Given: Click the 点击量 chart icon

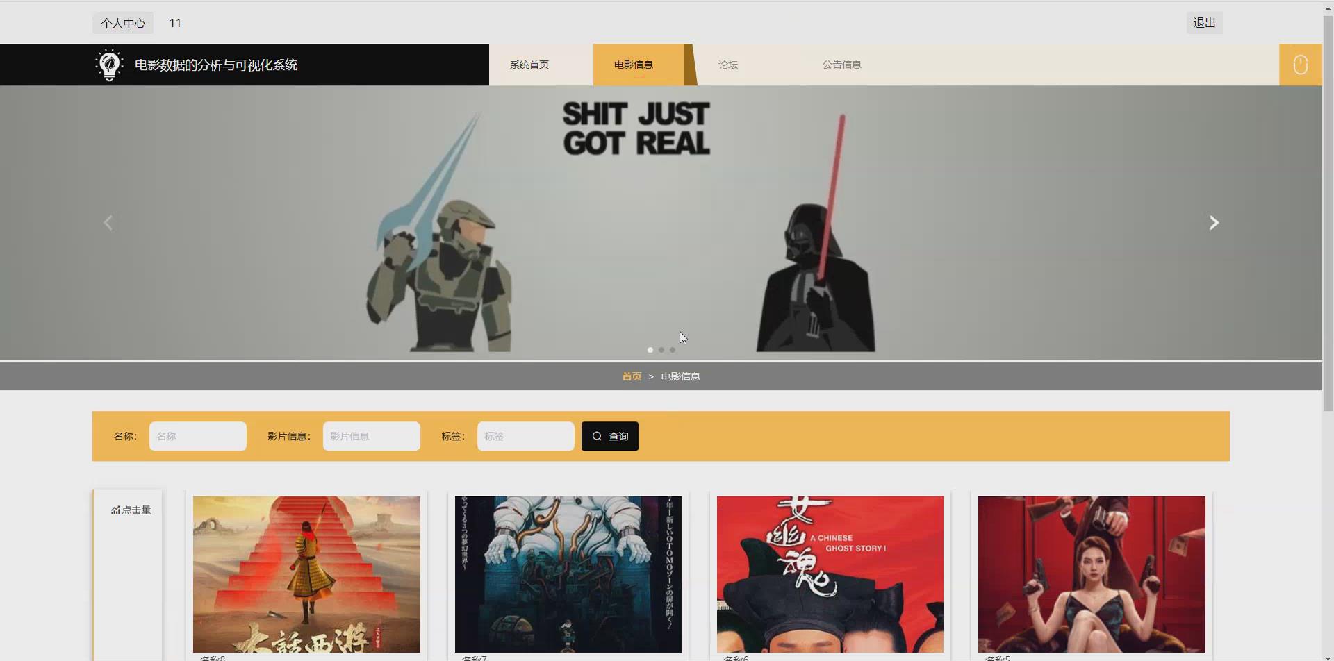Looking at the screenshot, I should pos(115,510).
